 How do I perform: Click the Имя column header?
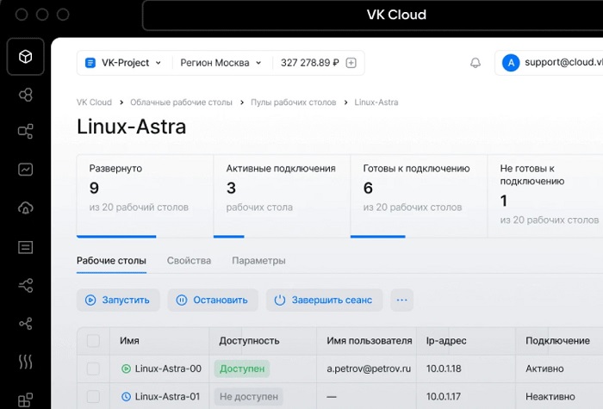coord(129,341)
